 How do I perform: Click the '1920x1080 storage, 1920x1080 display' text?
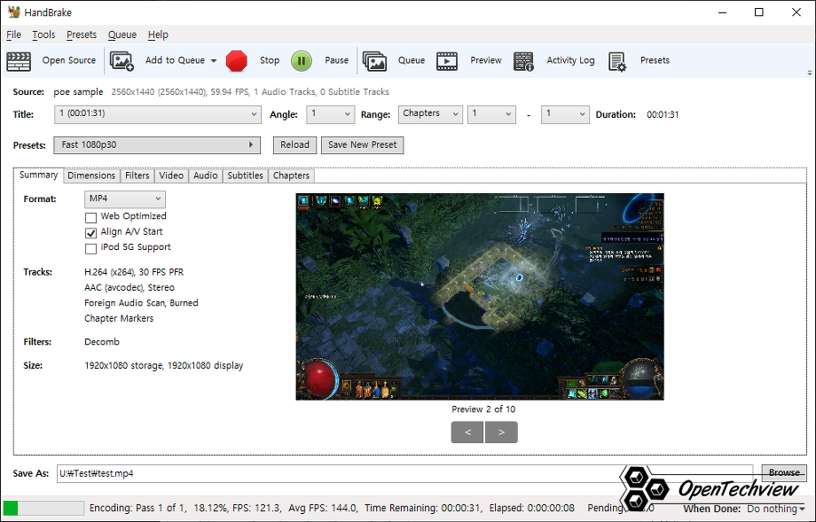pyautogui.click(x=164, y=365)
